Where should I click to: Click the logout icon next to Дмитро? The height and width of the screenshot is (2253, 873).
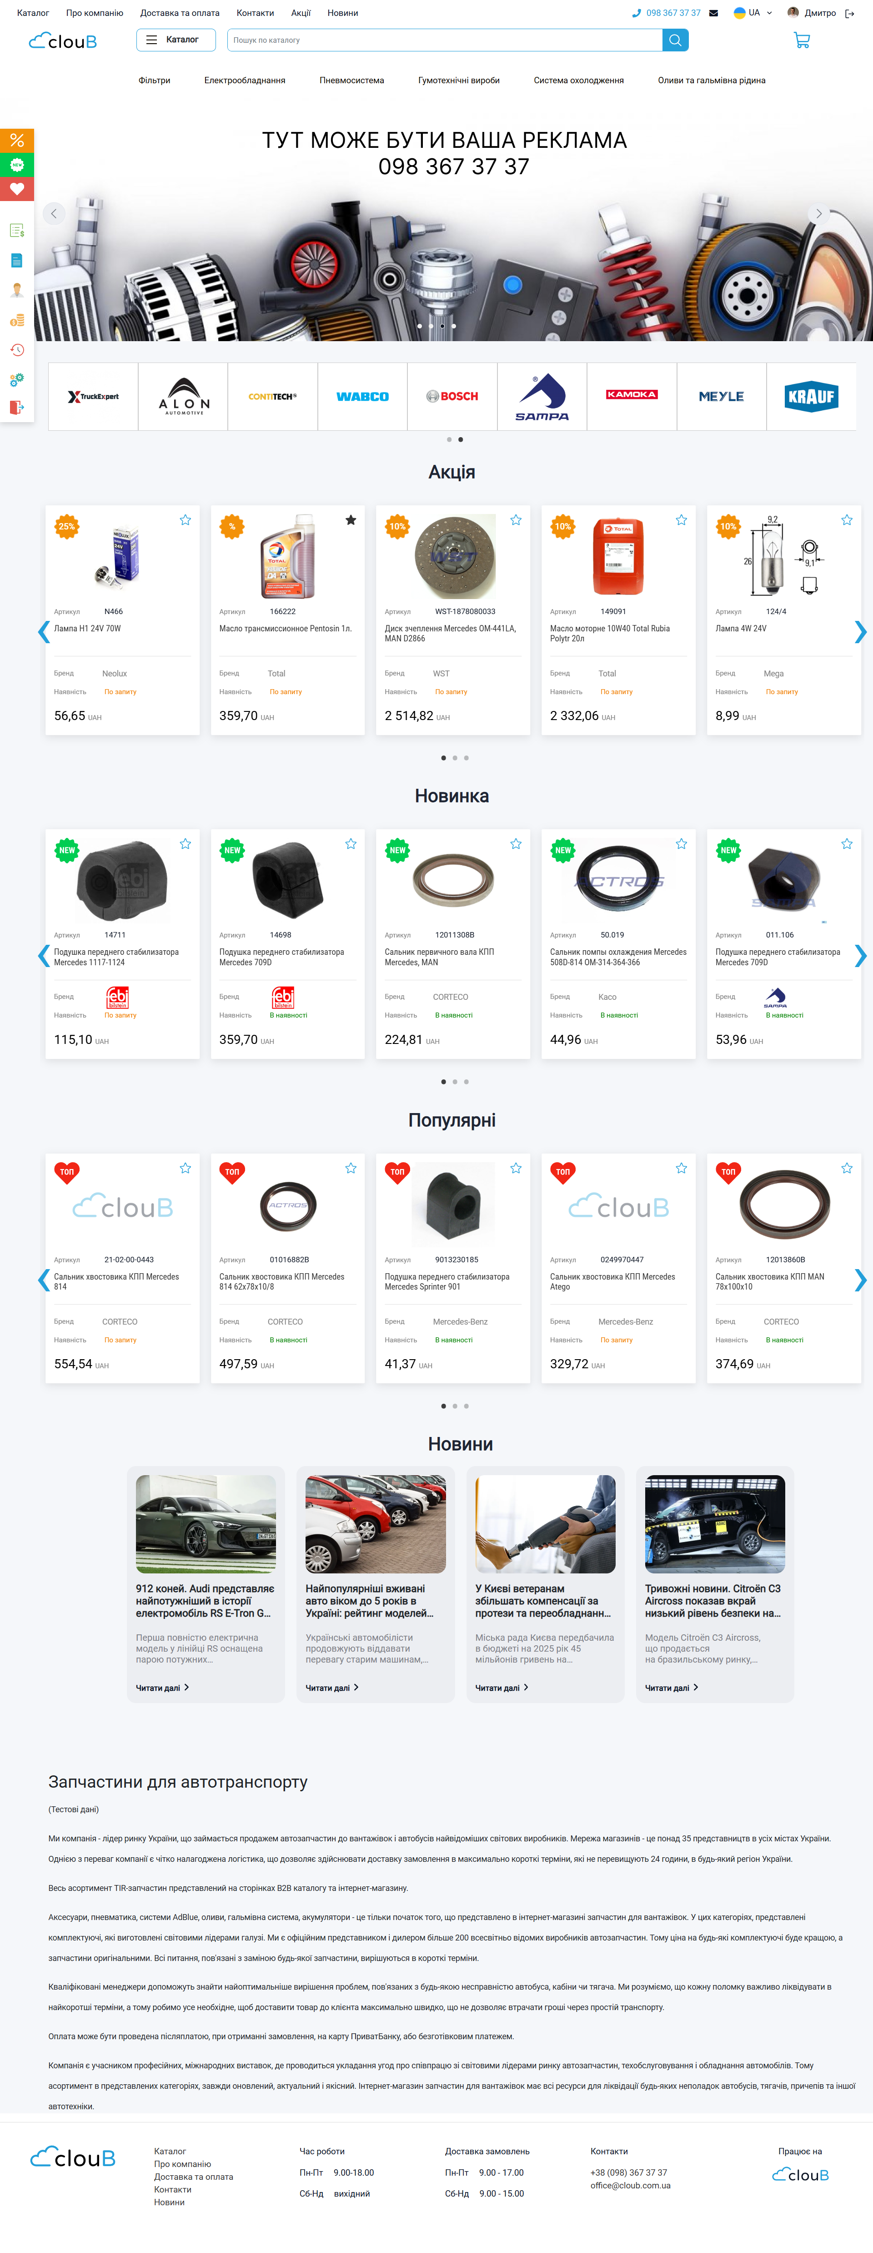(849, 13)
